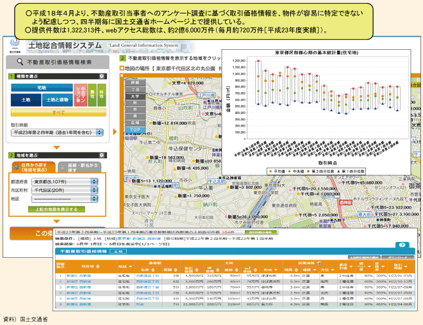The image size is (423, 325).
Task: Switch to 住所から探す tab
Action: pos(34,167)
